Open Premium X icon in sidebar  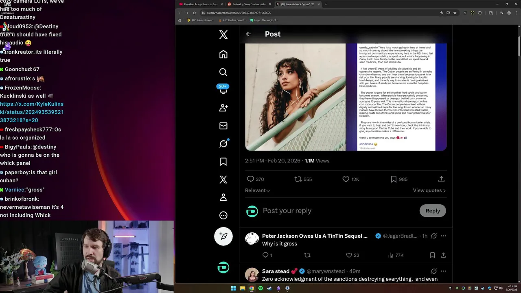click(x=223, y=179)
